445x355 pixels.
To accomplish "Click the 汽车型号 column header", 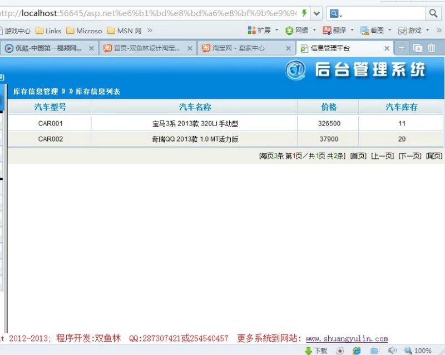I will (50, 107).
